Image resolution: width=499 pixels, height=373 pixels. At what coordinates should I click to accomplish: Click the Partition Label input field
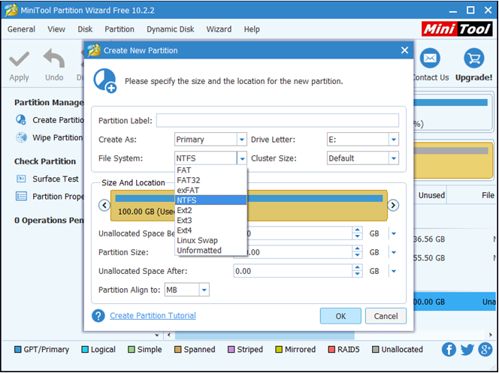tap(277, 120)
